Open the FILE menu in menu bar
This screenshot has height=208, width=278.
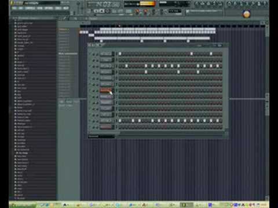coord(14,8)
